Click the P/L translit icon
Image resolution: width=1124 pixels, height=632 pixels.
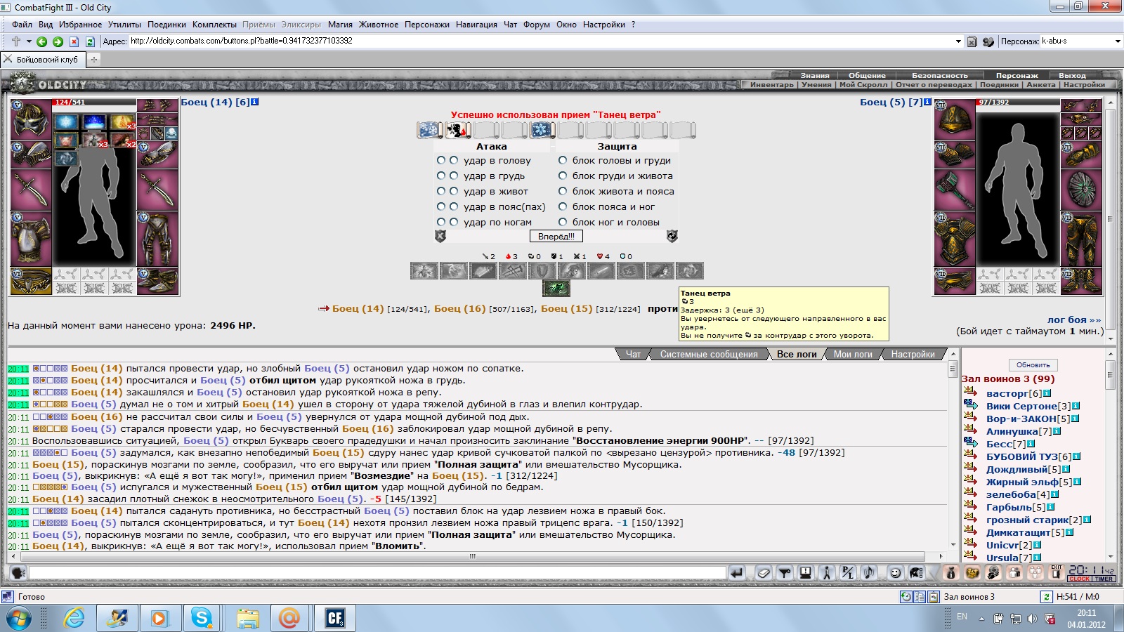(848, 573)
